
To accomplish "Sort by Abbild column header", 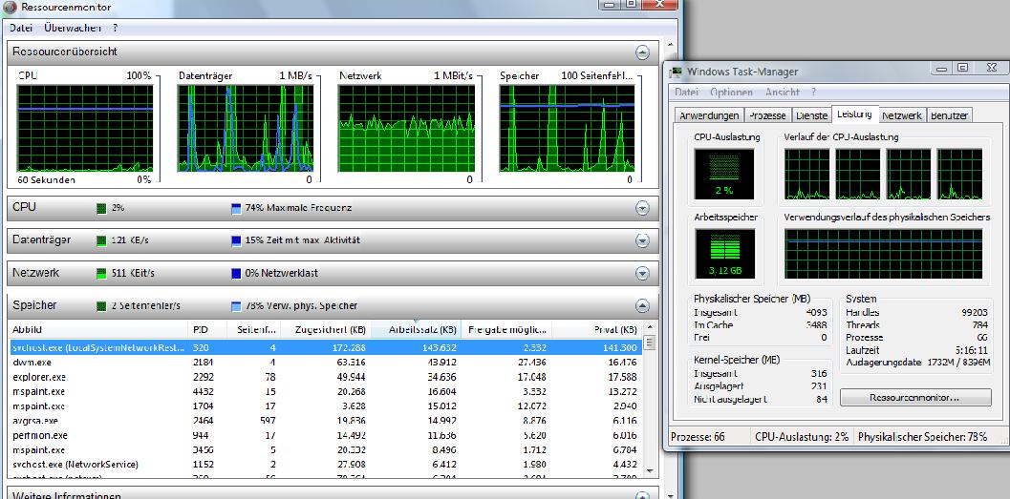I will pos(97,329).
